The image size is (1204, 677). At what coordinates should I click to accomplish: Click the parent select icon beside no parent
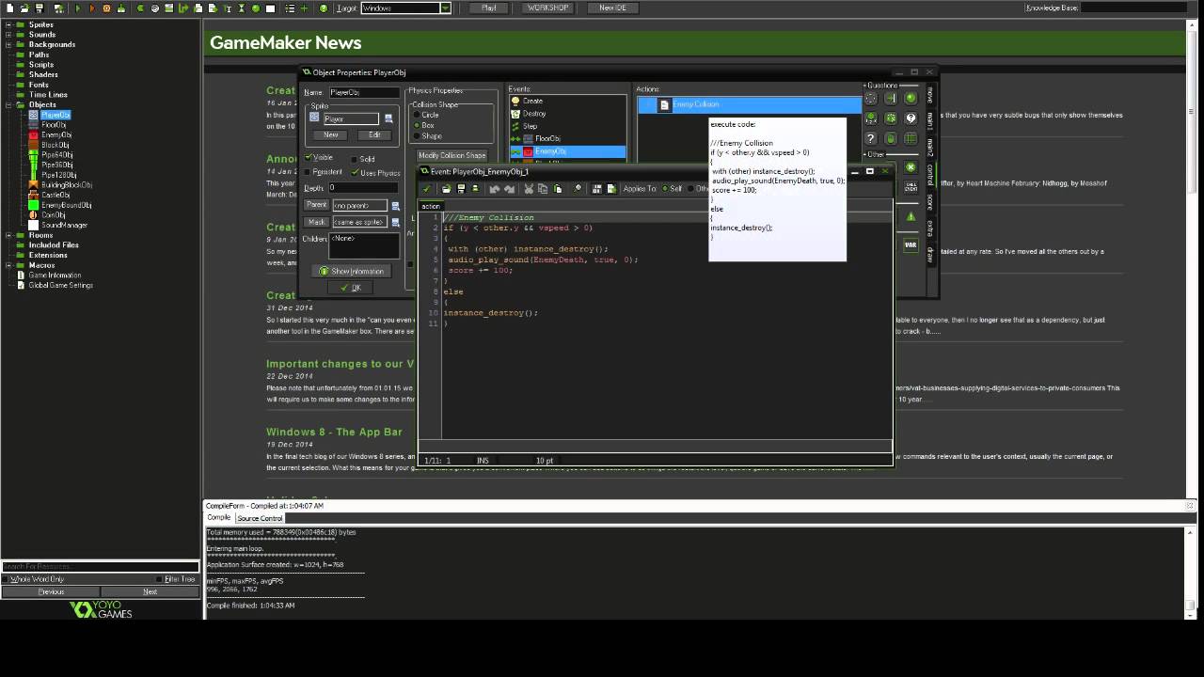pyautogui.click(x=395, y=205)
